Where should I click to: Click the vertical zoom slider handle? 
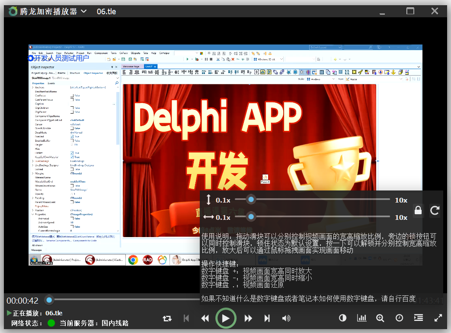pyautogui.click(x=251, y=200)
